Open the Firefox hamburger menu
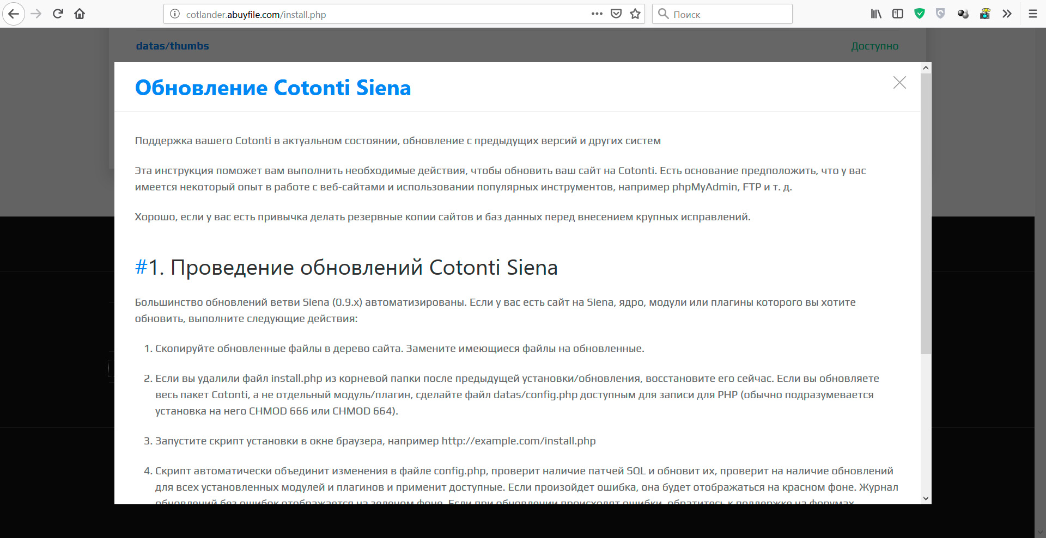This screenshot has width=1046, height=538. point(1032,14)
